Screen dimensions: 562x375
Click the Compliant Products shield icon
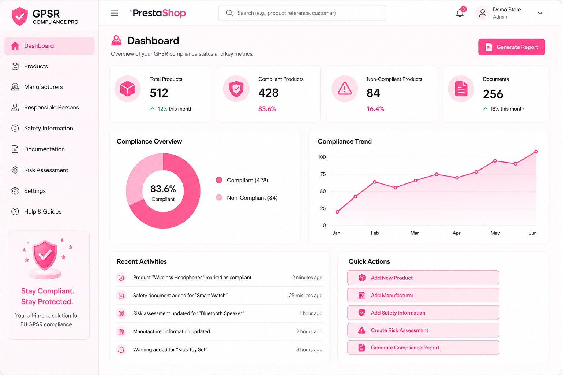pos(236,89)
